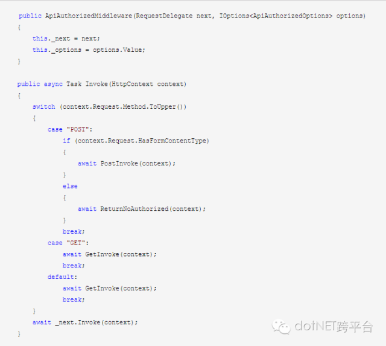
Task: Click the ApiAuthorizedMiddleware constructor name
Action: pos(89,16)
